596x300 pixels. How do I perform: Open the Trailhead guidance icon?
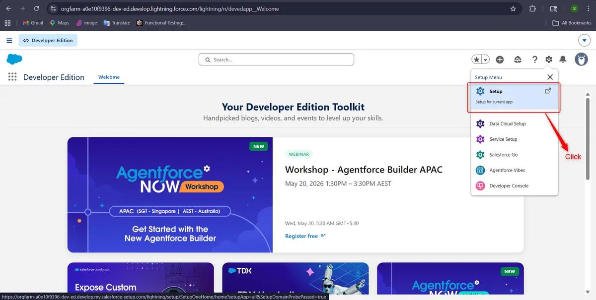518,60
